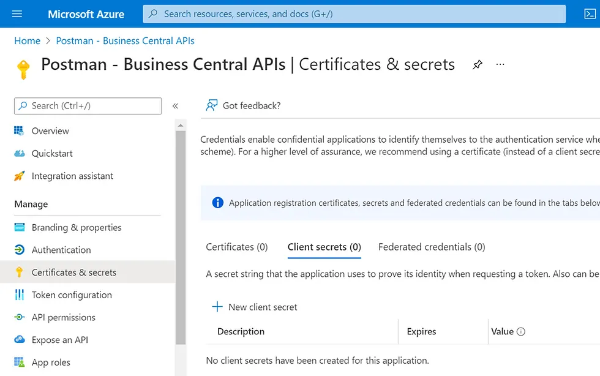This screenshot has height=376, width=600.
Task: Click the info icon beside Value column
Action: [x=521, y=331]
